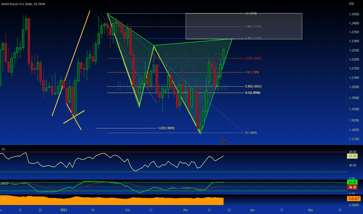Click the 1.24500 price axis label

(x=354, y=14)
